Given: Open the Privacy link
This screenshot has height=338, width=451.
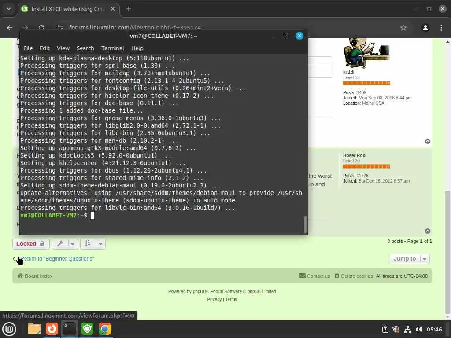Looking at the screenshot, I should coord(214,299).
